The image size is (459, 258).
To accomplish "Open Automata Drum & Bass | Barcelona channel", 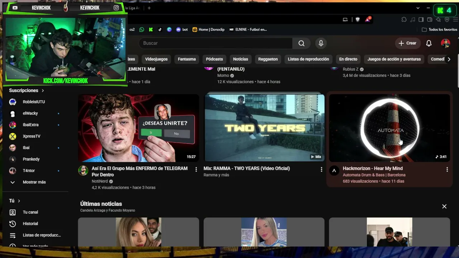I will point(374,175).
